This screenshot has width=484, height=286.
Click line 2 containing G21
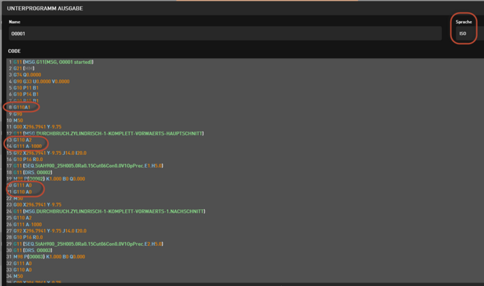click(x=24, y=69)
